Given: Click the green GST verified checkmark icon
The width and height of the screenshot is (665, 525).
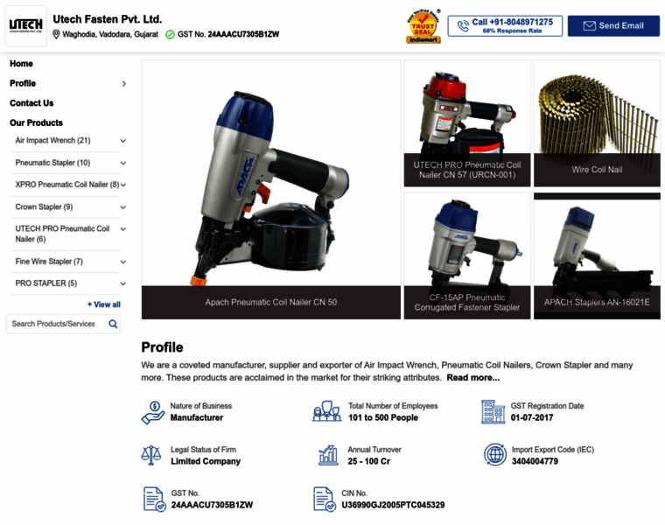Looking at the screenshot, I should (x=170, y=34).
